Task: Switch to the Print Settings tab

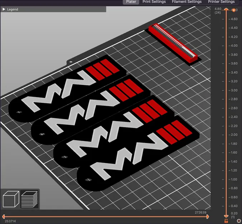Action: pyautogui.click(x=154, y=2)
